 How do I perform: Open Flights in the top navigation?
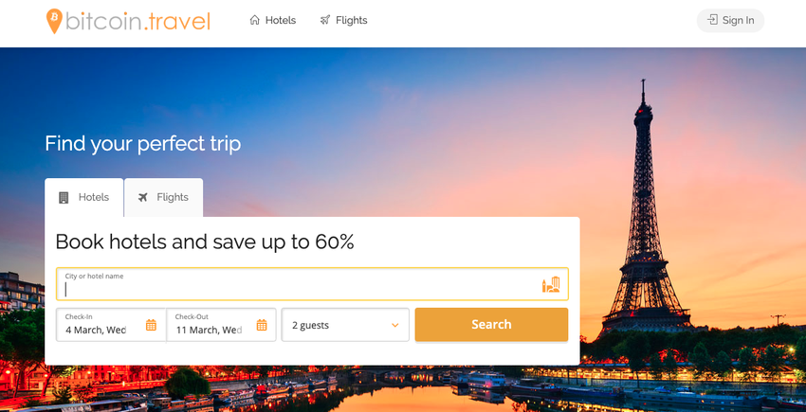(x=343, y=20)
